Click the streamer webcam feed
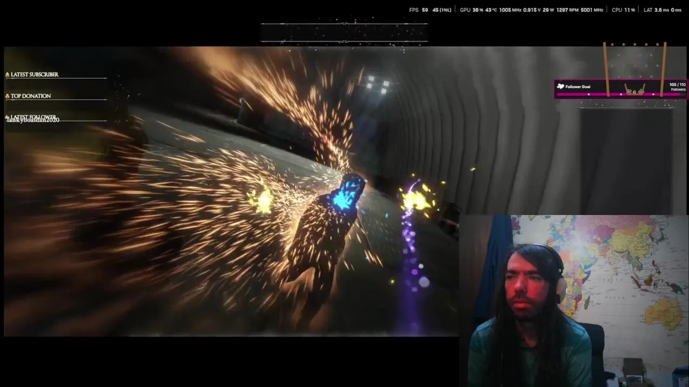The height and width of the screenshot is (387, 689). click(574, 301)
